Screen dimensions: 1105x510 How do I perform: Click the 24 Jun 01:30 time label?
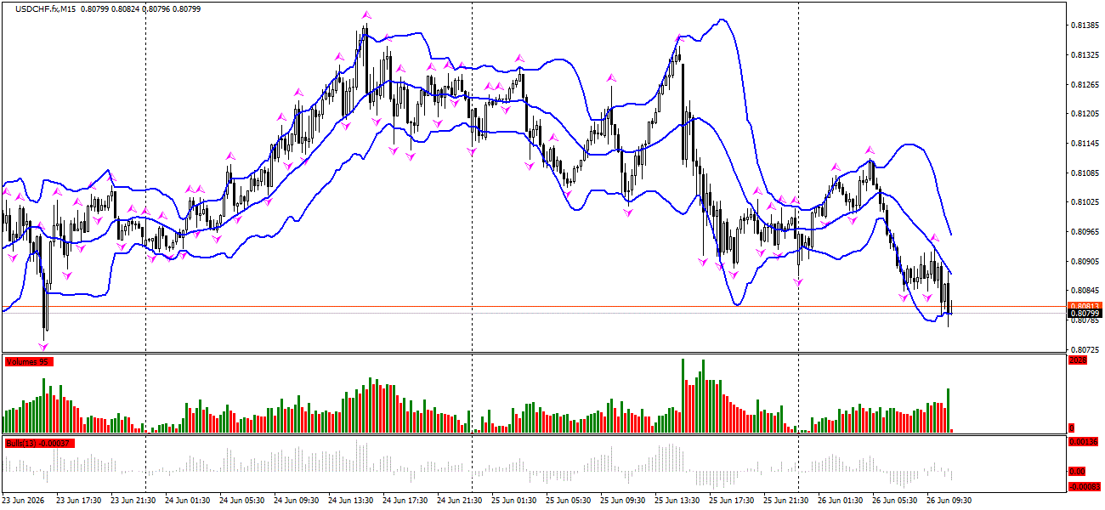click(187, 501)
